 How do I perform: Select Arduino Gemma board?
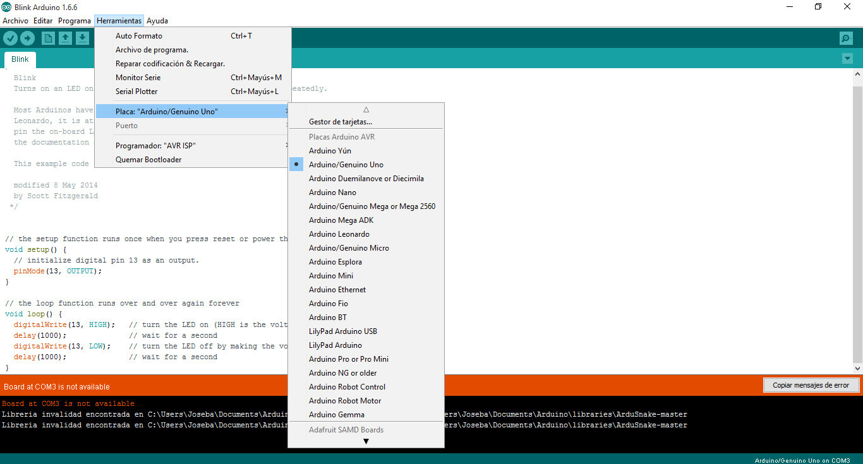point(366,415)
